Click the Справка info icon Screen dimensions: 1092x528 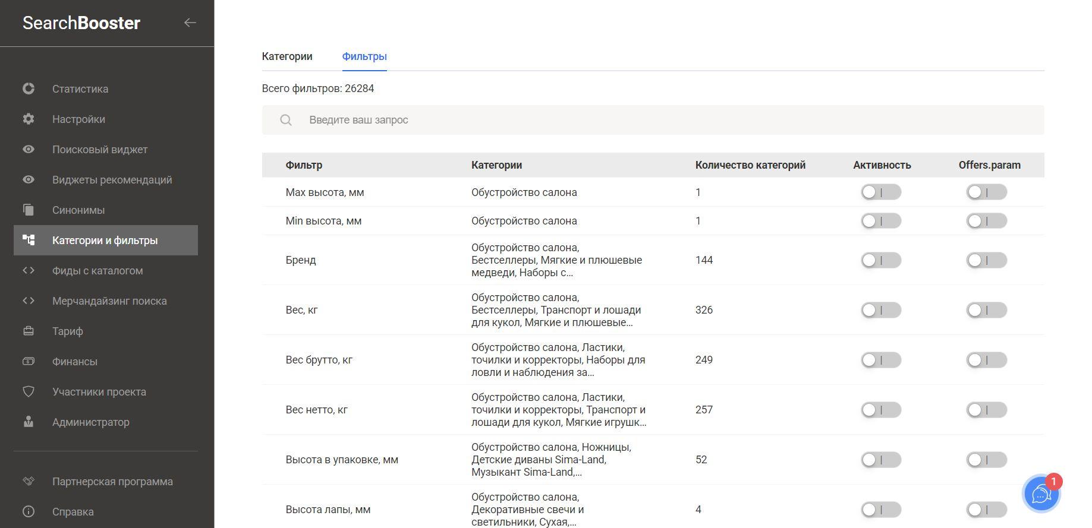pyautogui.click(x=29, y=511)
